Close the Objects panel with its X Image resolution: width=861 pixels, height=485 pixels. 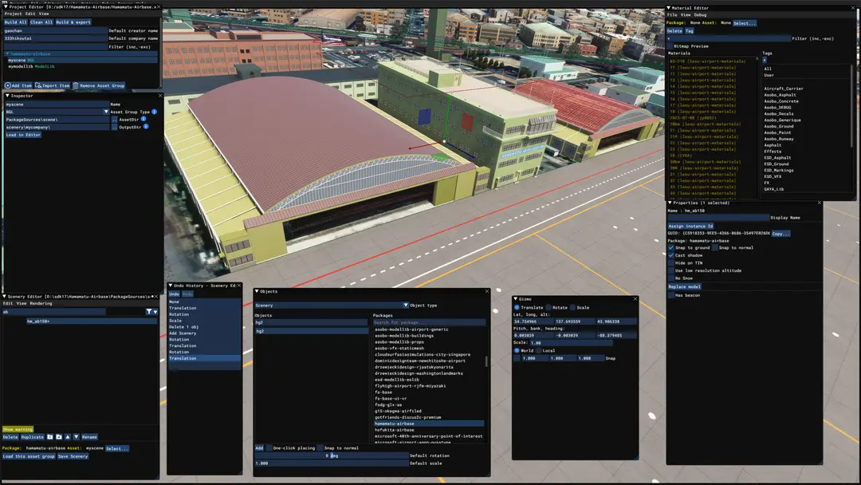point(486,291)
